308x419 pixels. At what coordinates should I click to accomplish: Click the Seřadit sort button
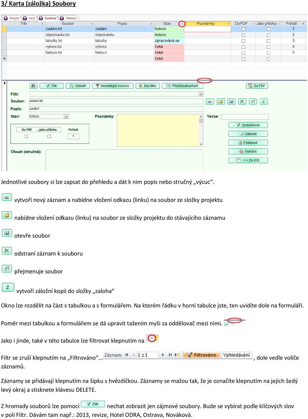[x=78, y=86]
